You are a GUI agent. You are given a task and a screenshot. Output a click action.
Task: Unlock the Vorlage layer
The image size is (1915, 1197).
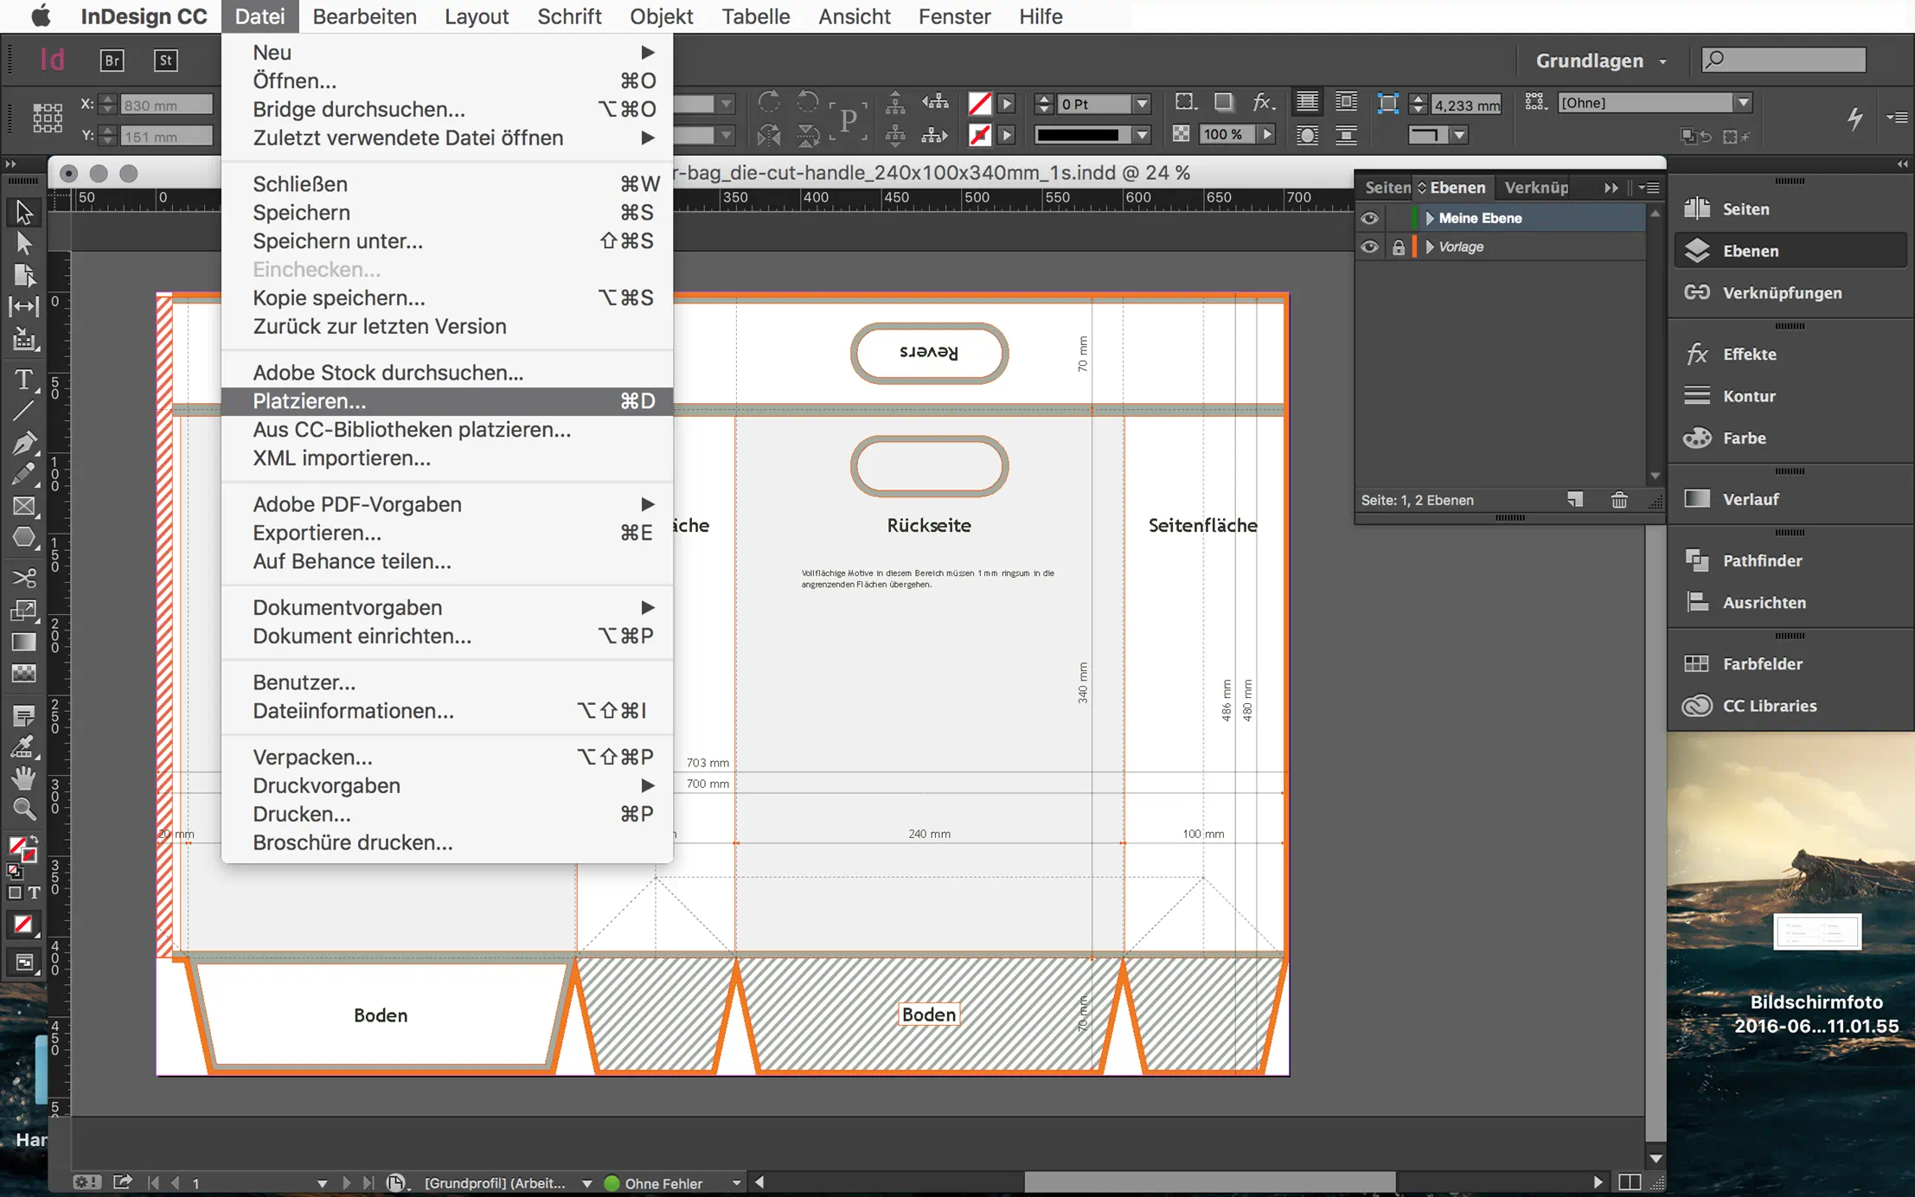1398,247
